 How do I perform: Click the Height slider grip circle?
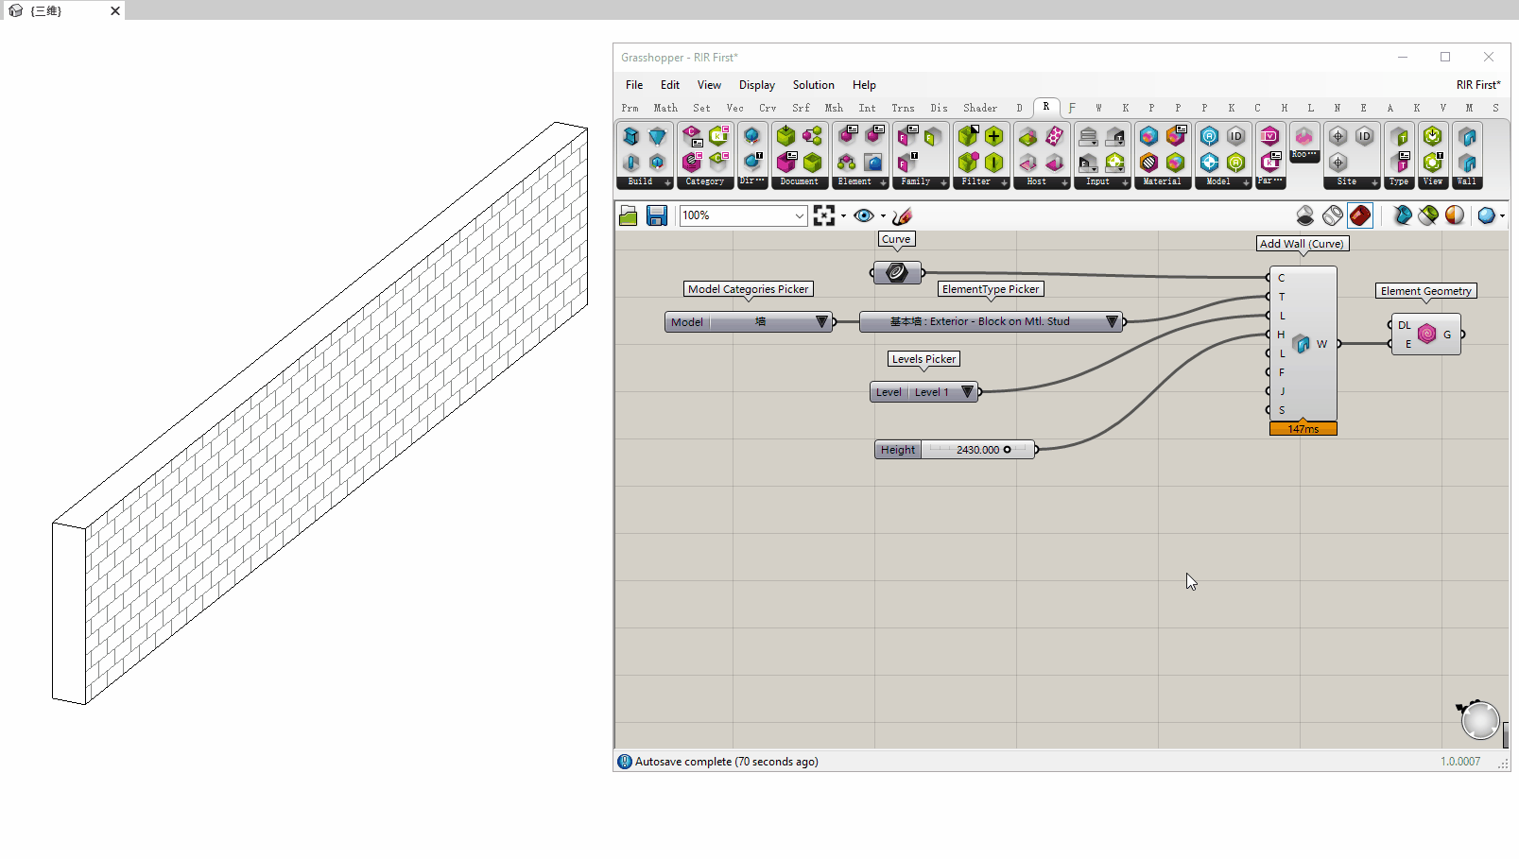1007,450
